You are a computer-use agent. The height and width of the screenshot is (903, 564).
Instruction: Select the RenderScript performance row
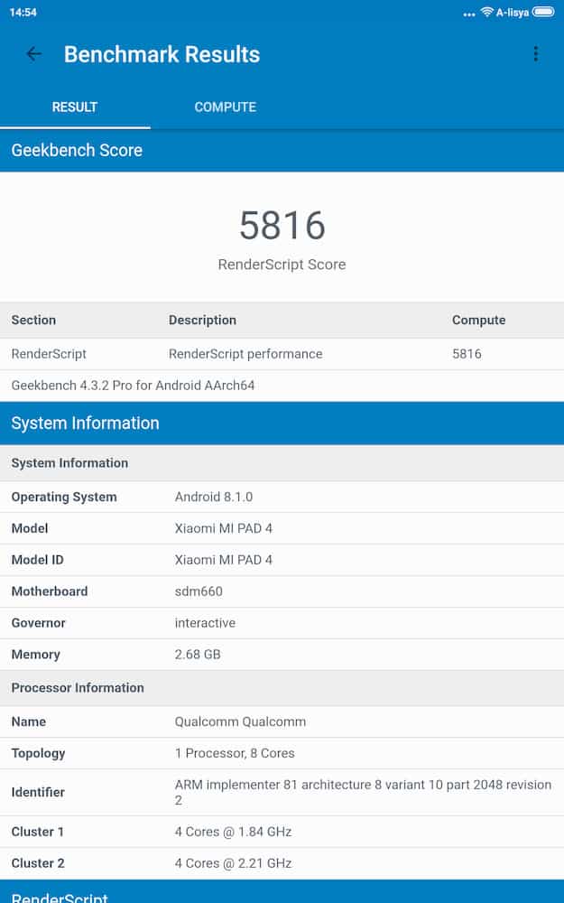point(282,354)
